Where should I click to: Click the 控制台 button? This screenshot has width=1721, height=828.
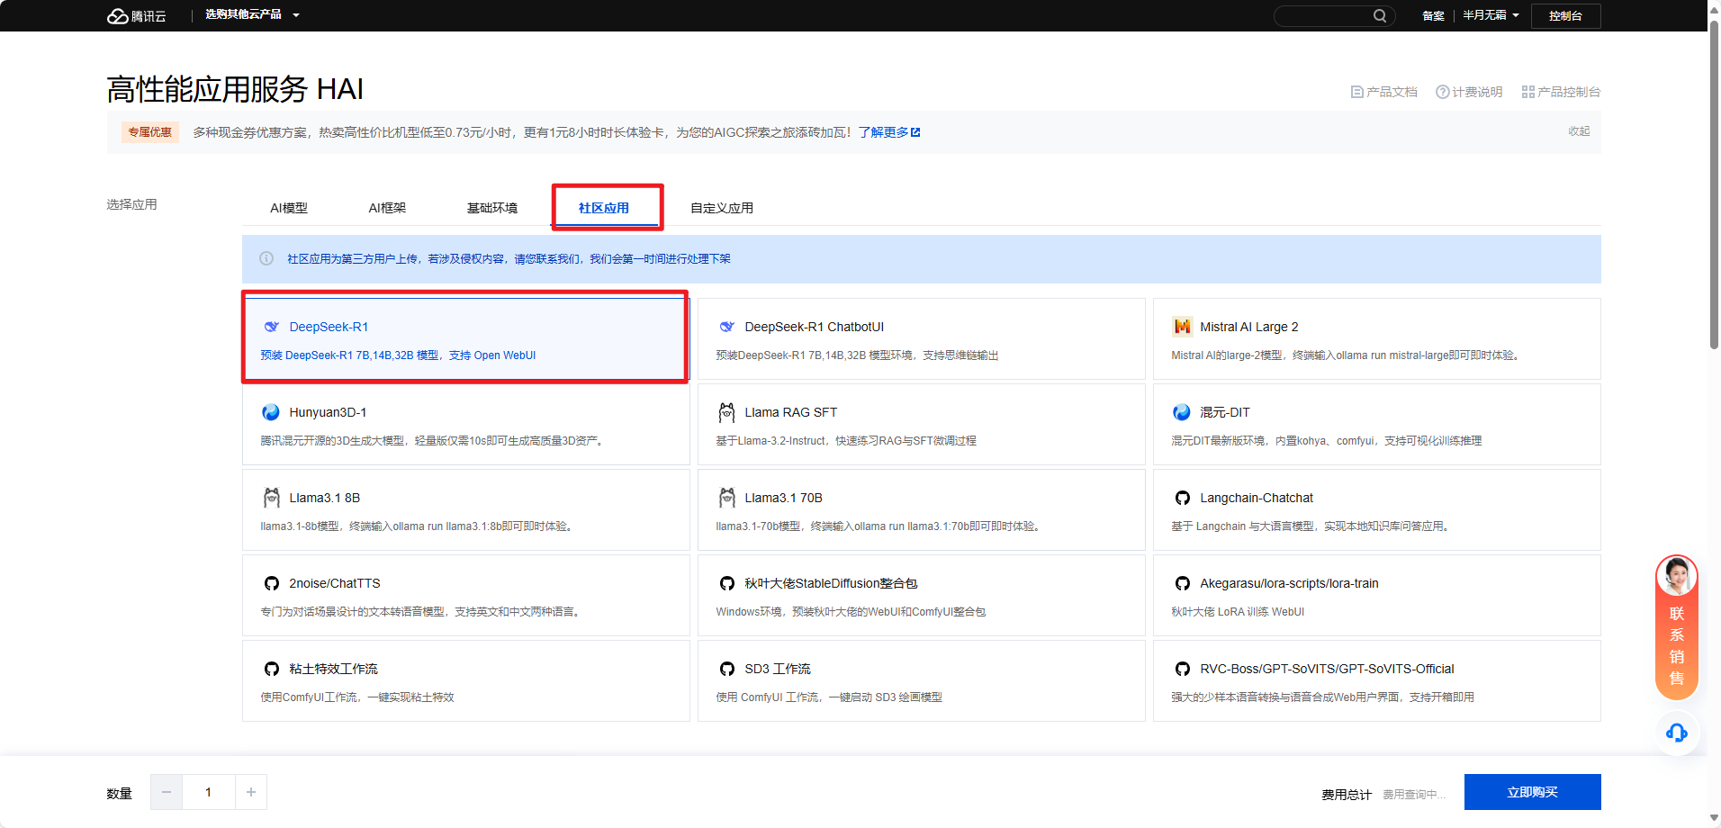[x=1565, y=16]
